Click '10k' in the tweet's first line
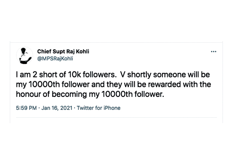The height and width of the screenshot is (161, 230). point(75,75)
